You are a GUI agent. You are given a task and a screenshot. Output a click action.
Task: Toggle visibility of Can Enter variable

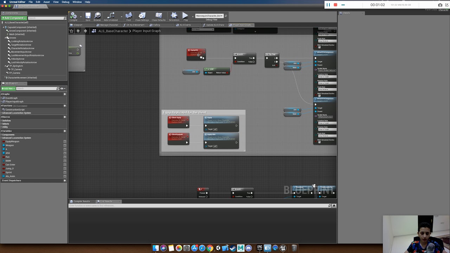(65, 165)
